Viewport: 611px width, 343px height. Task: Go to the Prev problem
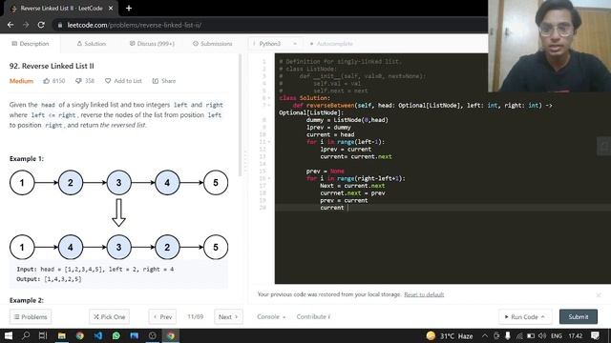162,316
